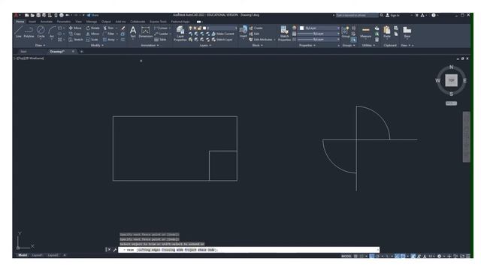481x270 pixels.
Task: Open the object color ByLayer dropdown
Action: click(x=319, y=28)
